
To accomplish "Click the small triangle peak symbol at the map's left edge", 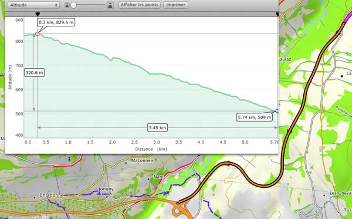I will (2, 75).
